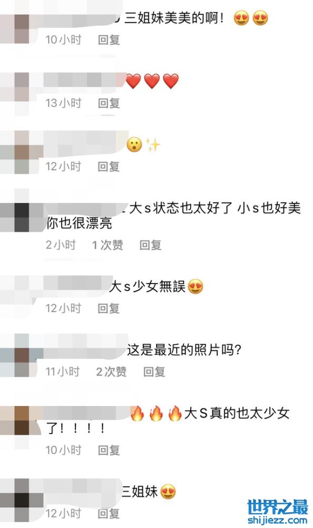Viewport: 313px width, 528px height.
Task: Tap reply under surprised face sparkles comment
Action: (109, 166)
